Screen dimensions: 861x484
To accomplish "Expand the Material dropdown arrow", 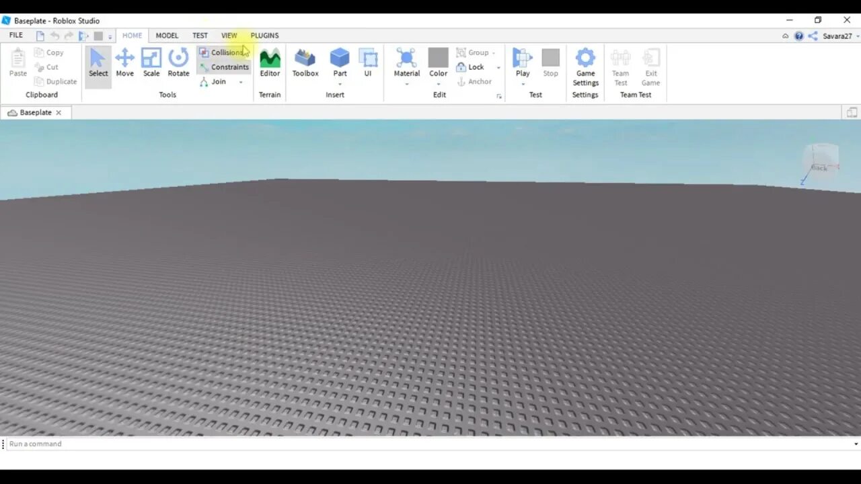I will 406,84.
